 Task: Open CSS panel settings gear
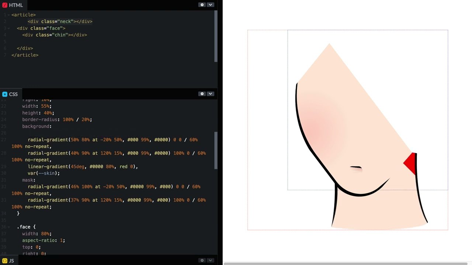[202, 94]
